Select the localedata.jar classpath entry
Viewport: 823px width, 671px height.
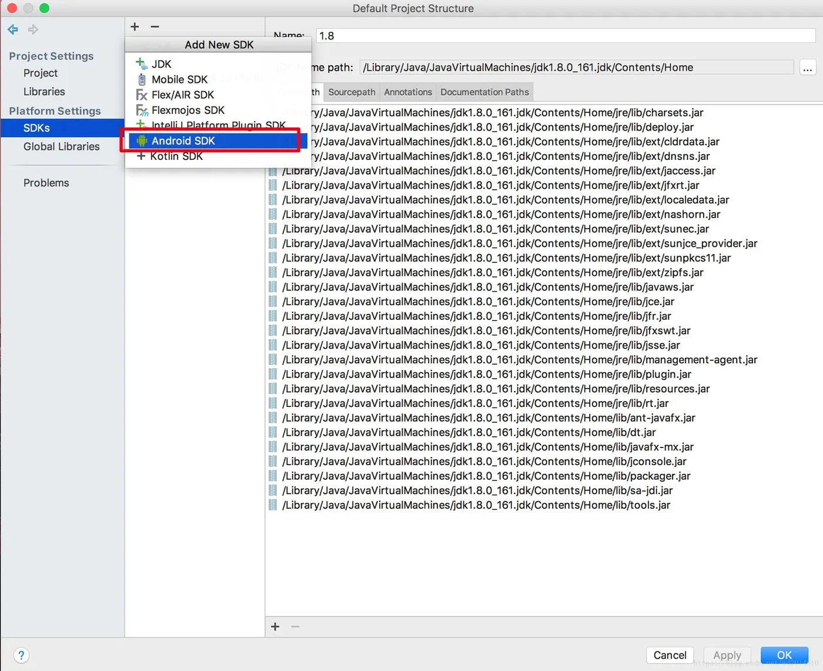pos(506,200)
